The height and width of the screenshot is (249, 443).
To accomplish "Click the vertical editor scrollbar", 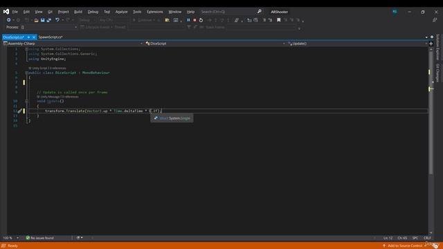I will (x=431, y=113).
